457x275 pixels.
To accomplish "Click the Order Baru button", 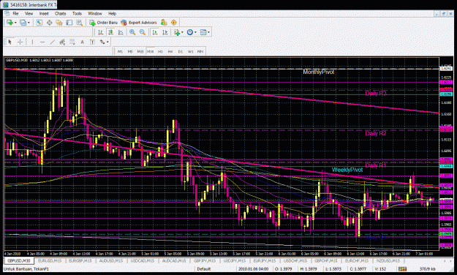I will [104, 23].
